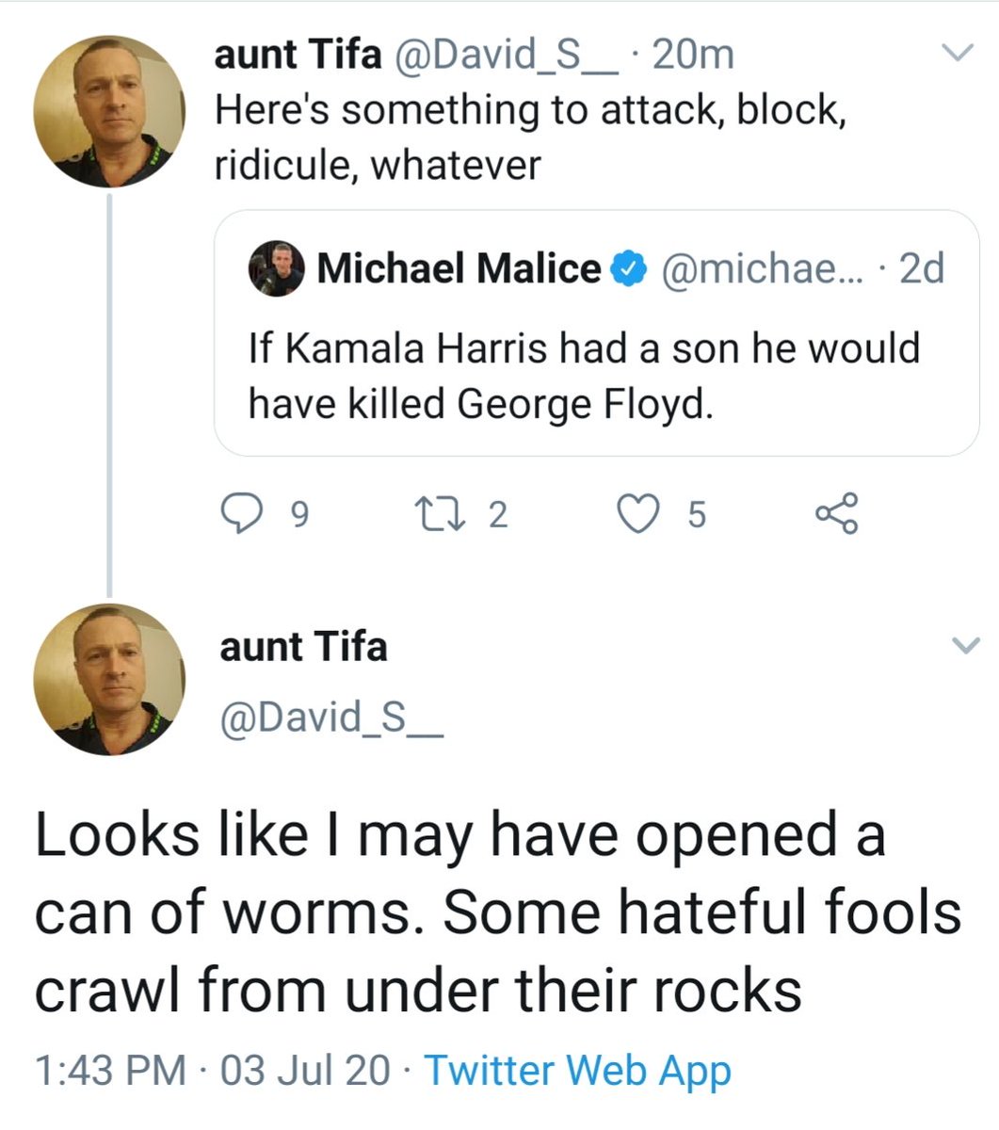999x1130 pixels.
Task: Click Michael Malice's blue verified badge
Action: tap(630, 269)
